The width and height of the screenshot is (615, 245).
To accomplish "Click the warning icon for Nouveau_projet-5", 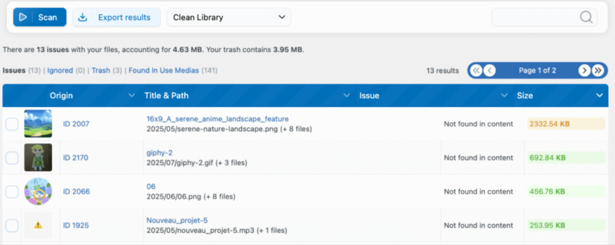I will point(38,226).
